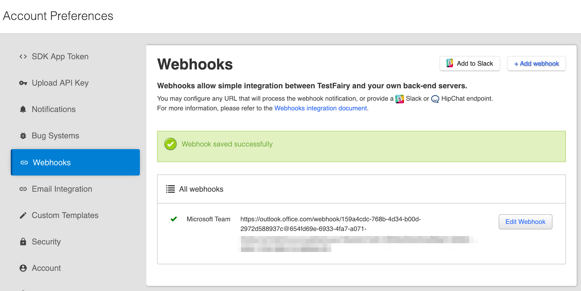Select the Notifications bell icon
Screen dimensions: 581x291
click(23, 109)
